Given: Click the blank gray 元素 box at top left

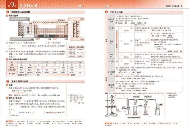Looking at the screenshot, I should click(20, 19).
